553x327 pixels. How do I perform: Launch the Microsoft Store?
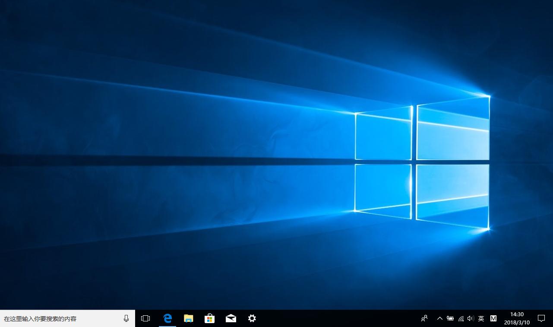(x=209, y=318)
